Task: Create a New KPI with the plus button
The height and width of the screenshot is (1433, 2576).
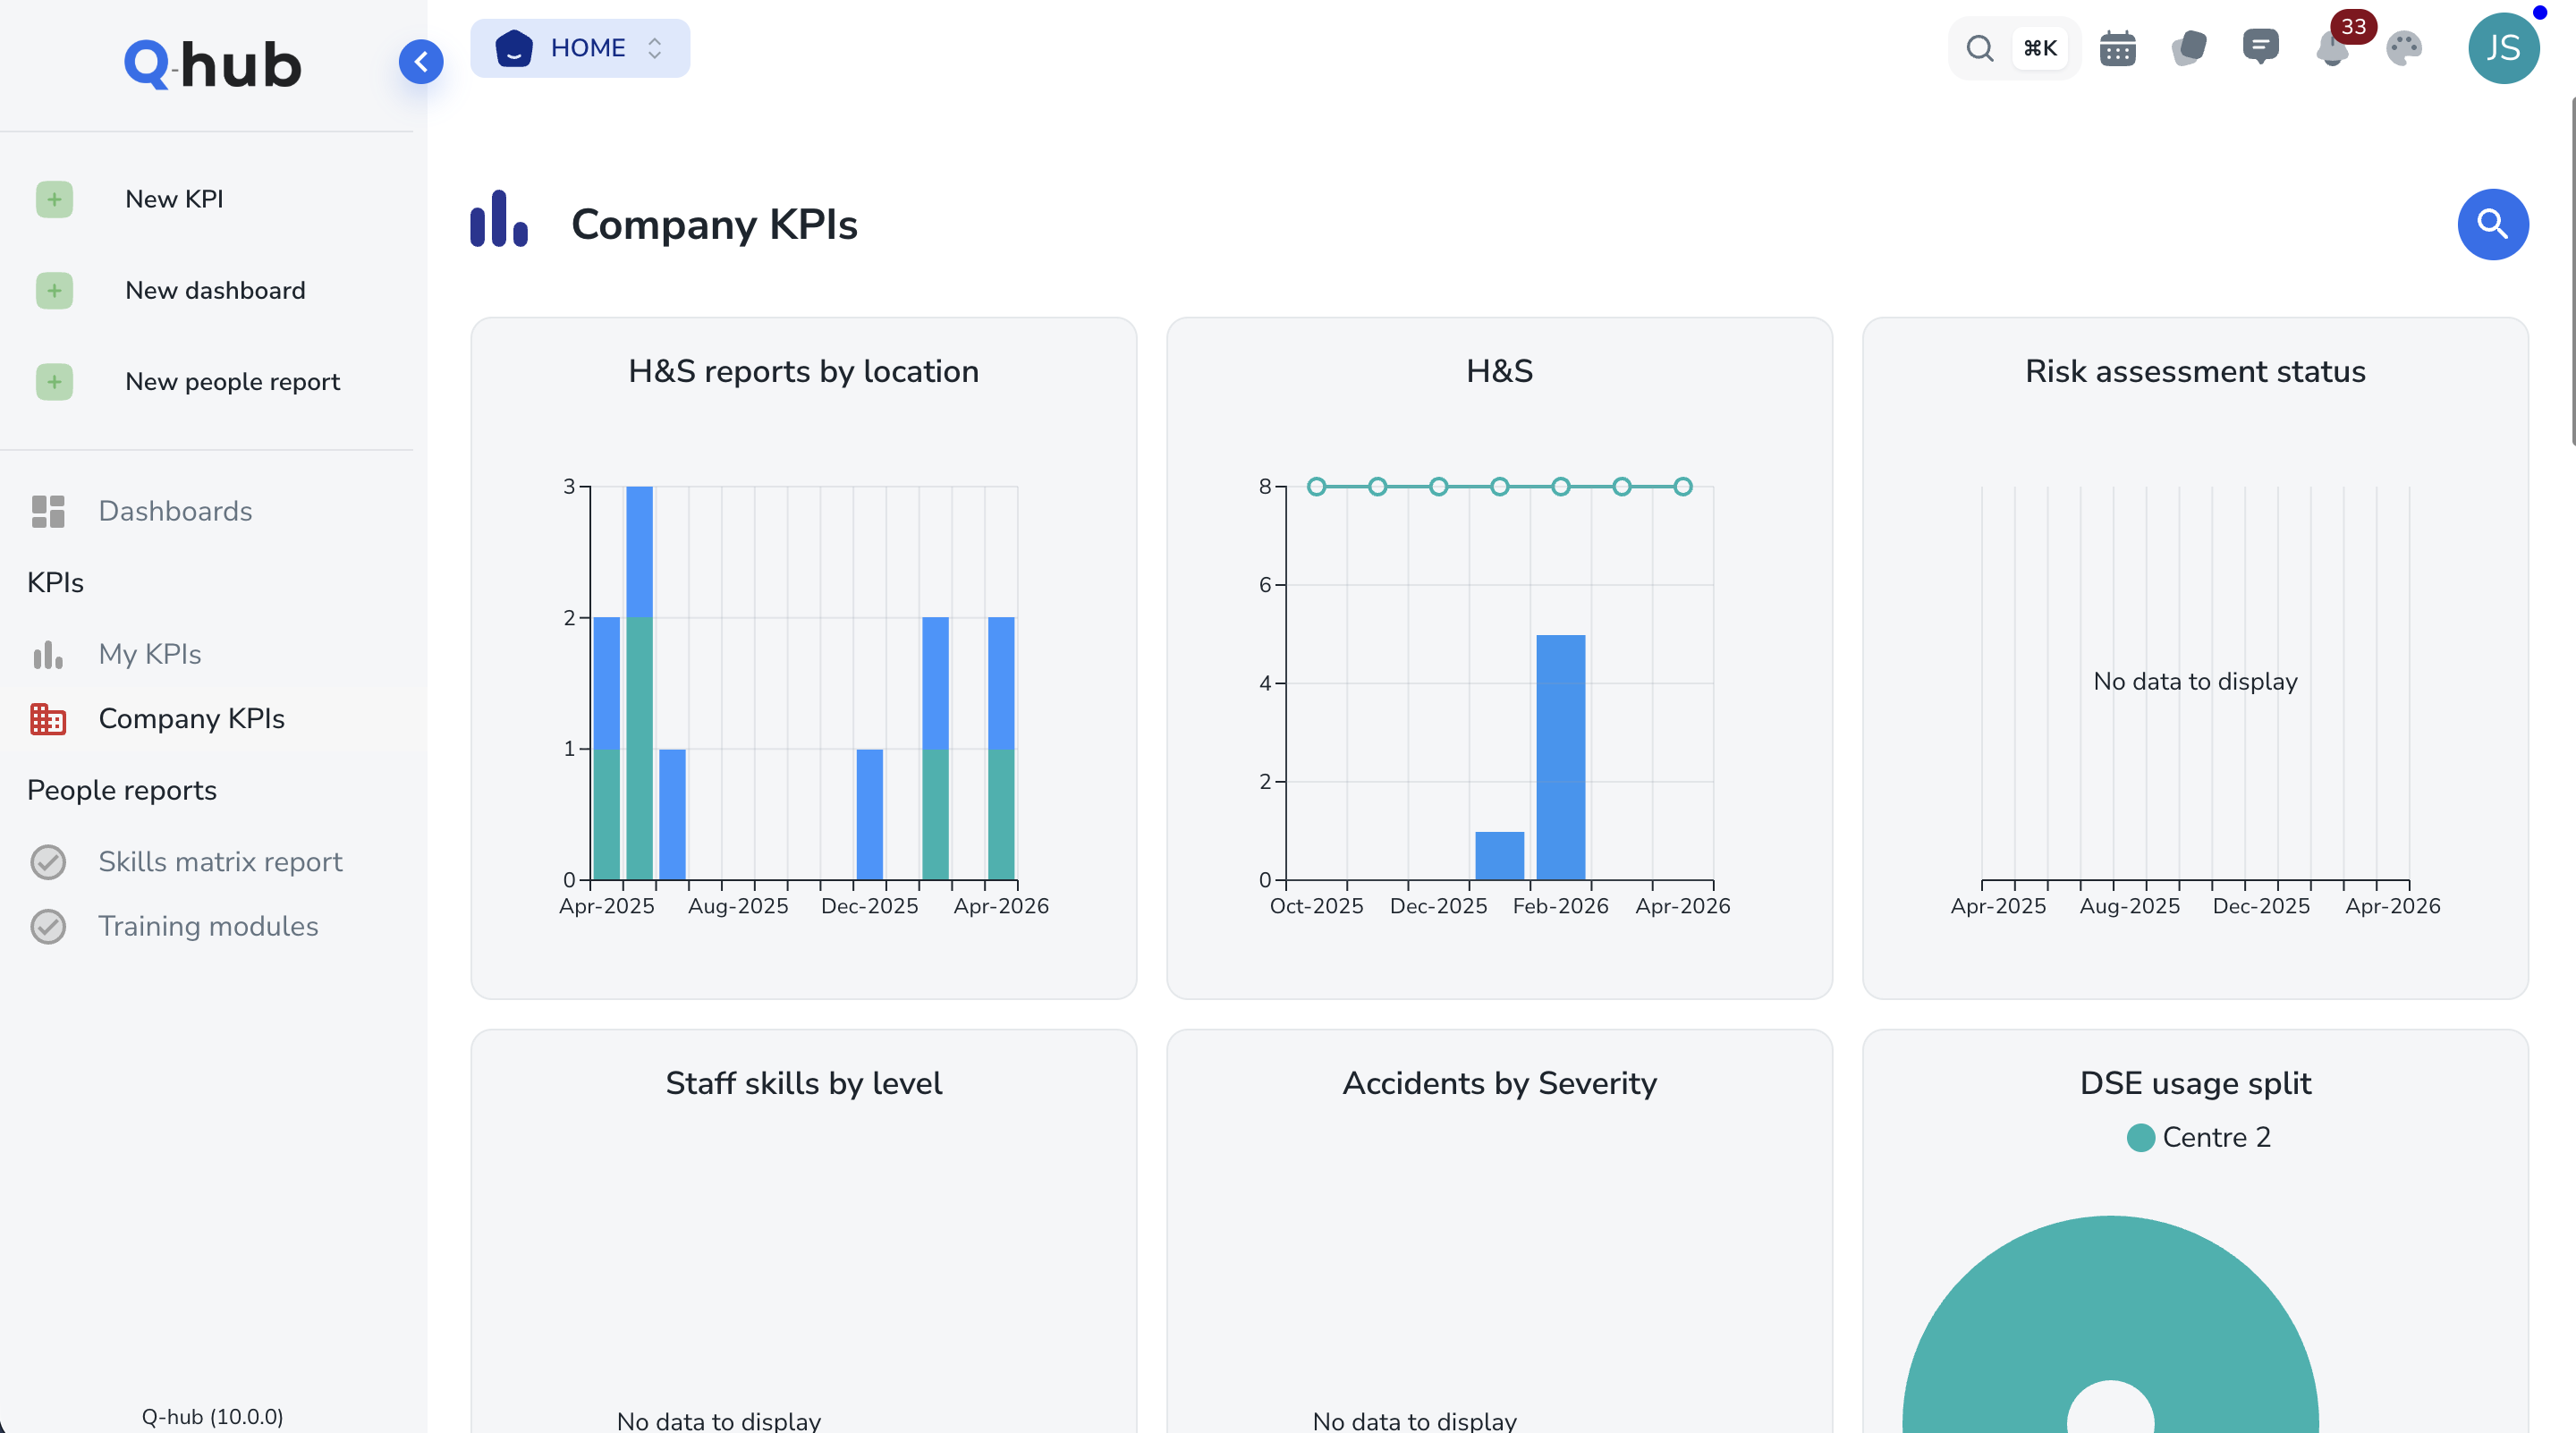Action: [x=54, y=199]
